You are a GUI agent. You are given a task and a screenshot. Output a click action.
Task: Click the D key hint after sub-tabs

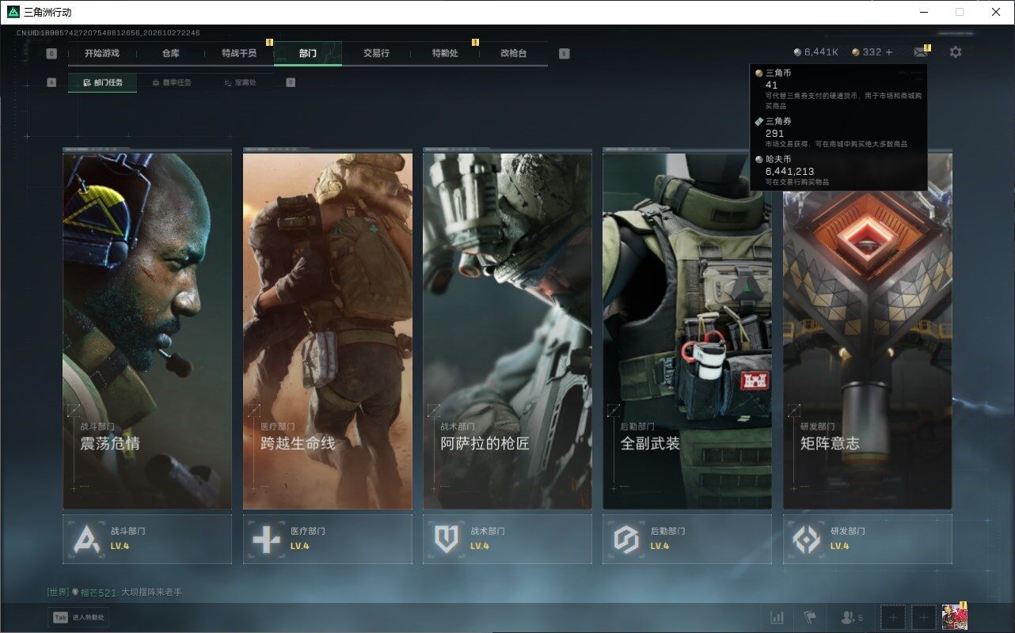(x=291, y=82)
